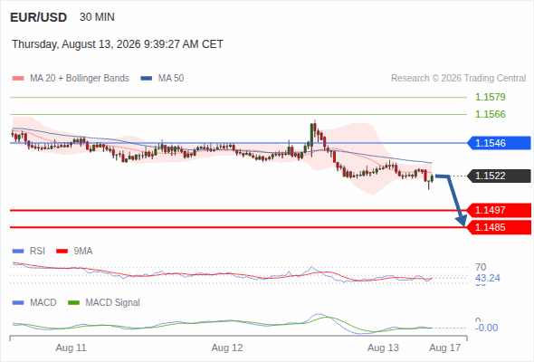Click the Research © 2026 Trading Central credit
534x362 pixels.
click(458, 79)
